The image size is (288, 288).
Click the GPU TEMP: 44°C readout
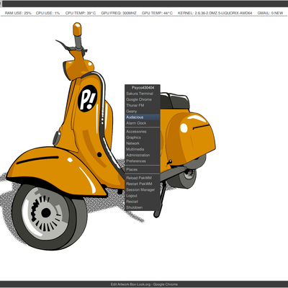coord(157,13)
